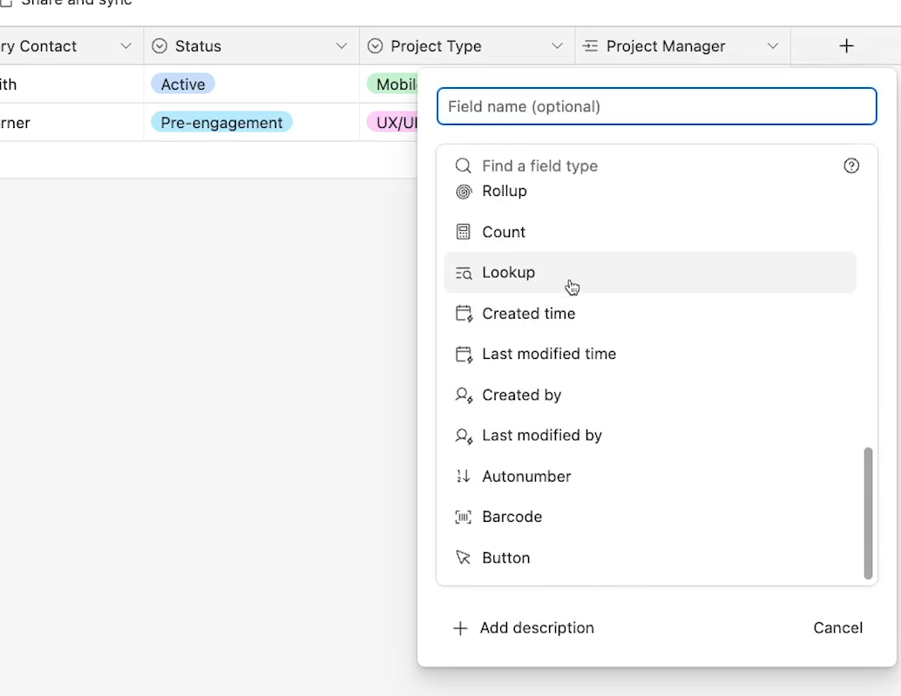Open the Status column dropdown arrow
Screen dimensions: 901x696
point(342,46)
